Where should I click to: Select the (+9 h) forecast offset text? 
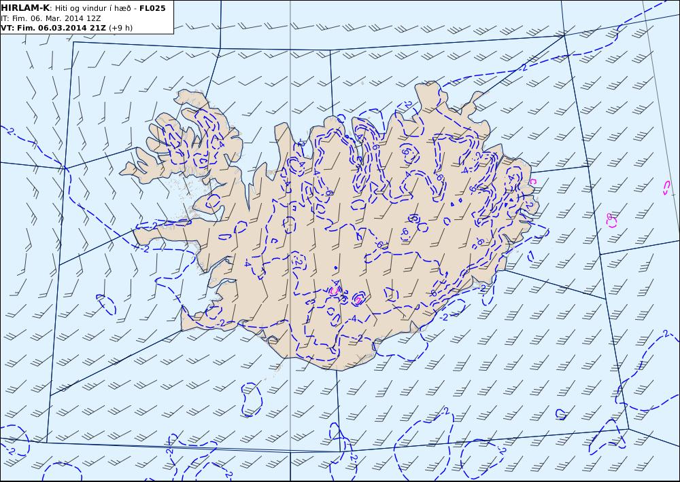pos(120,28)
